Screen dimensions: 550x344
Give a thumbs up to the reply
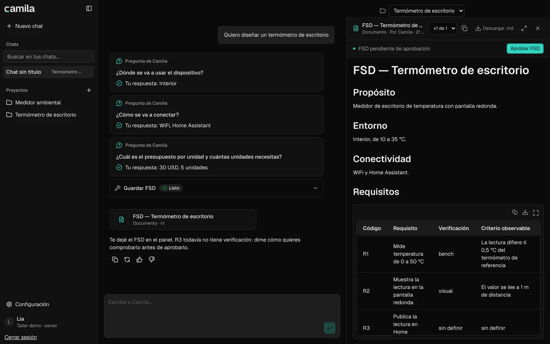(139, 260)
